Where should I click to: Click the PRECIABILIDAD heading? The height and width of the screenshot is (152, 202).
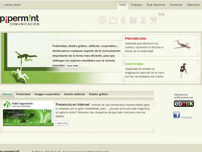(x=135, y=38)
